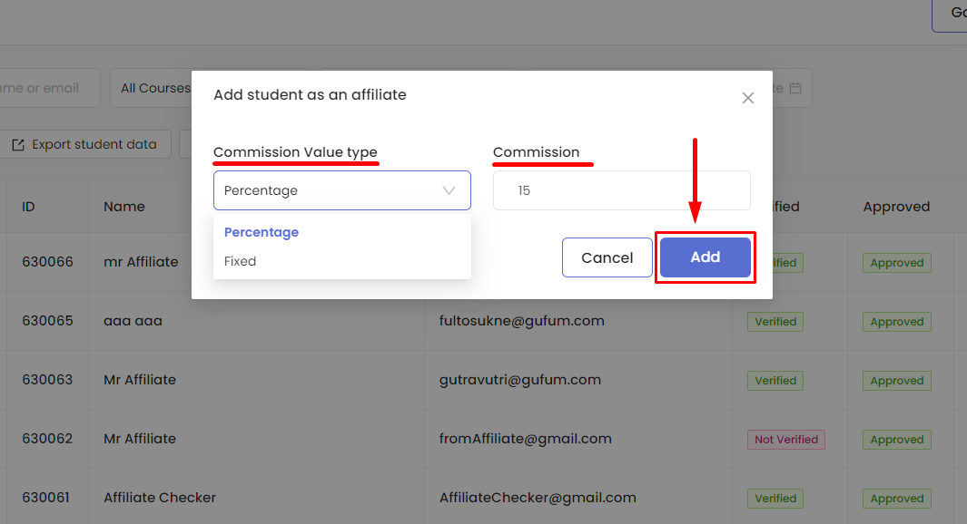Select student ID 630062
The width and height of the screenshot is (967, 524).
point(47,439)
